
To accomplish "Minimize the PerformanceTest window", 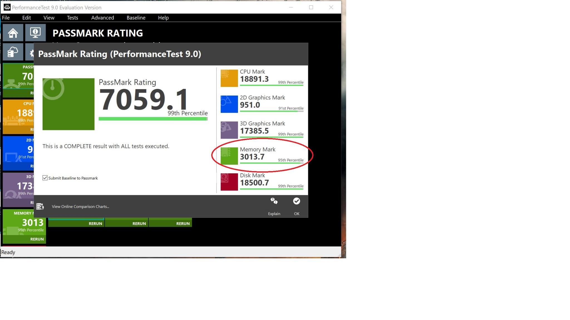I will pos(291,7).
